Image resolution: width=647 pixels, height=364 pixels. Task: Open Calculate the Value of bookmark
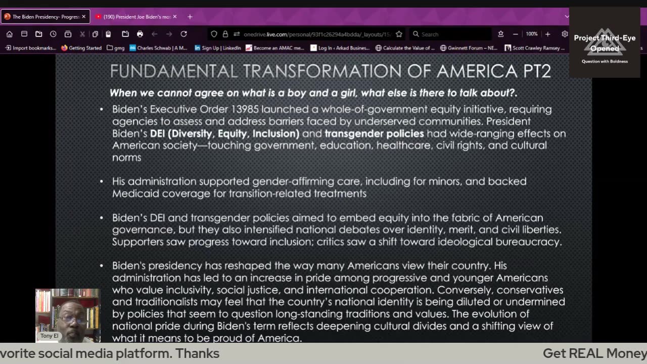click(x=405, y=48)
